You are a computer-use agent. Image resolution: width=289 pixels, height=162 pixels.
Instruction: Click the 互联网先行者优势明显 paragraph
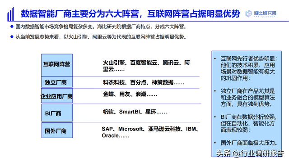tap(249, 68)
